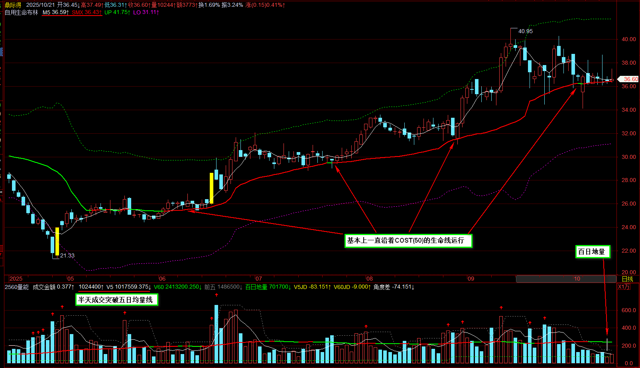This screenshot has width=640, height=368.
Task: Click the V5 1017559.375 average volume label
Action: [x=128, y=287]
